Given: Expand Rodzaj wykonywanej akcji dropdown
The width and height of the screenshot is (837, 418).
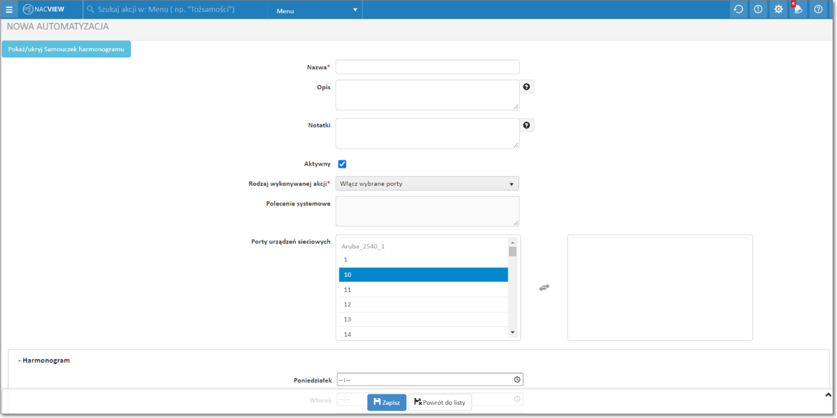Looking at the screenshot, I should point(427,184).
